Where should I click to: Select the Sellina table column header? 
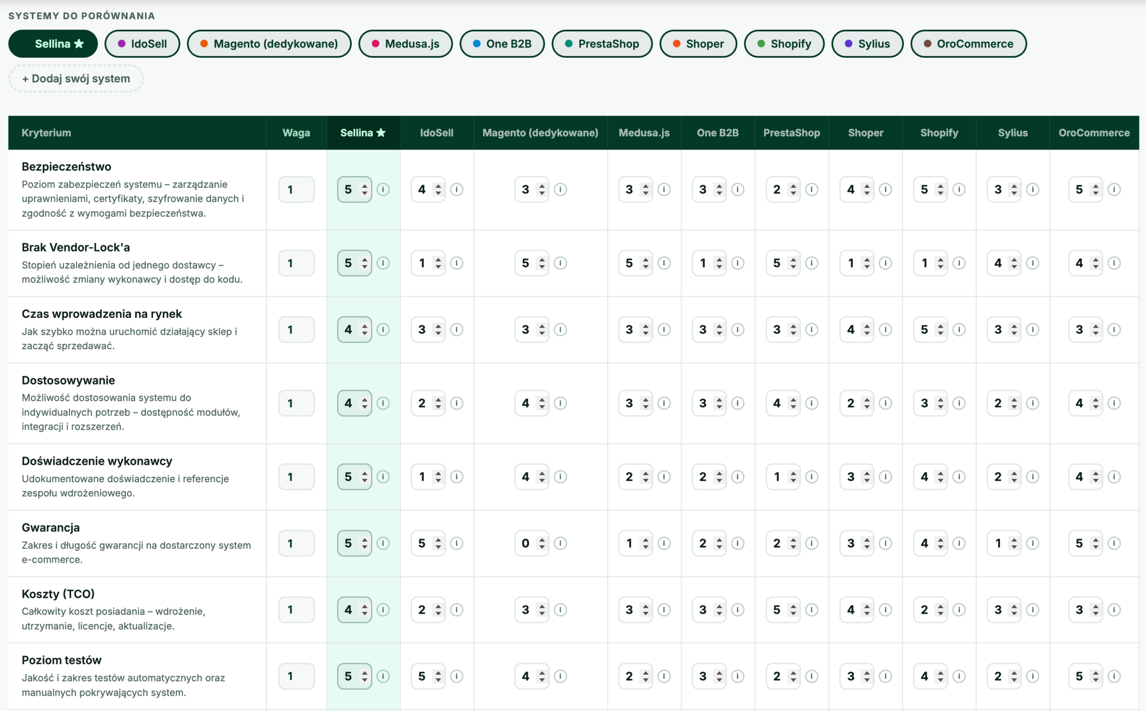[x=363, y=133]
